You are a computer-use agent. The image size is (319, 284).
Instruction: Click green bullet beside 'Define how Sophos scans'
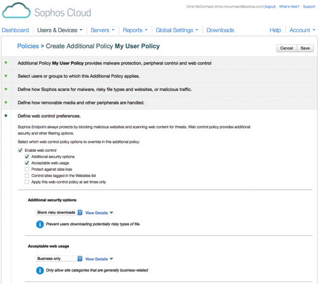6,89
